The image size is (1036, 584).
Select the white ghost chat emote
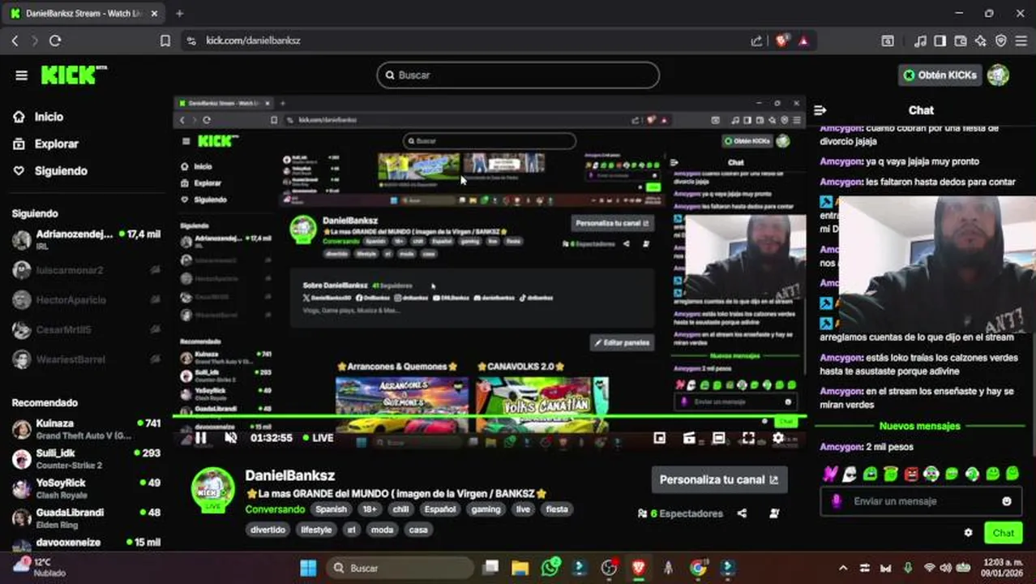[x=849, y=474]
